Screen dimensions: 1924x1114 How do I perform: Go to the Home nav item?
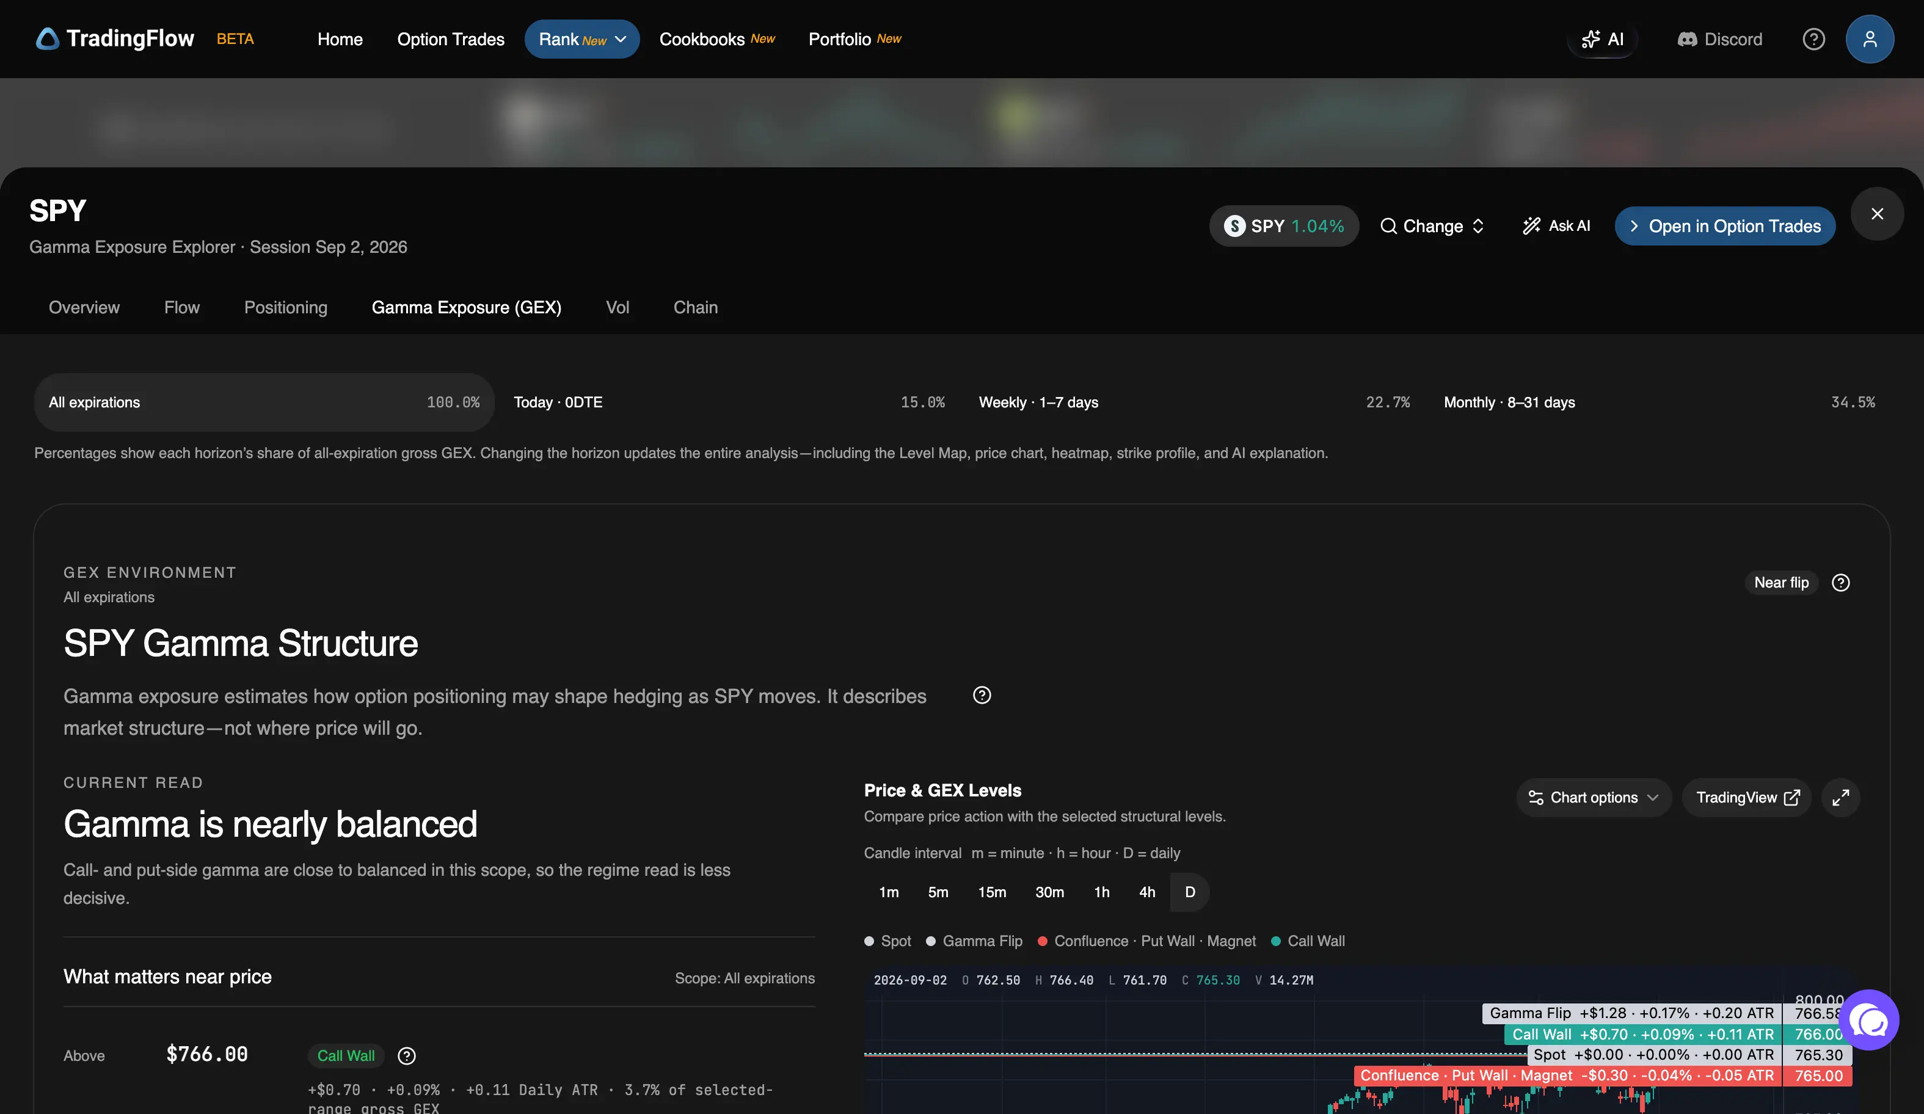(340, 39)
